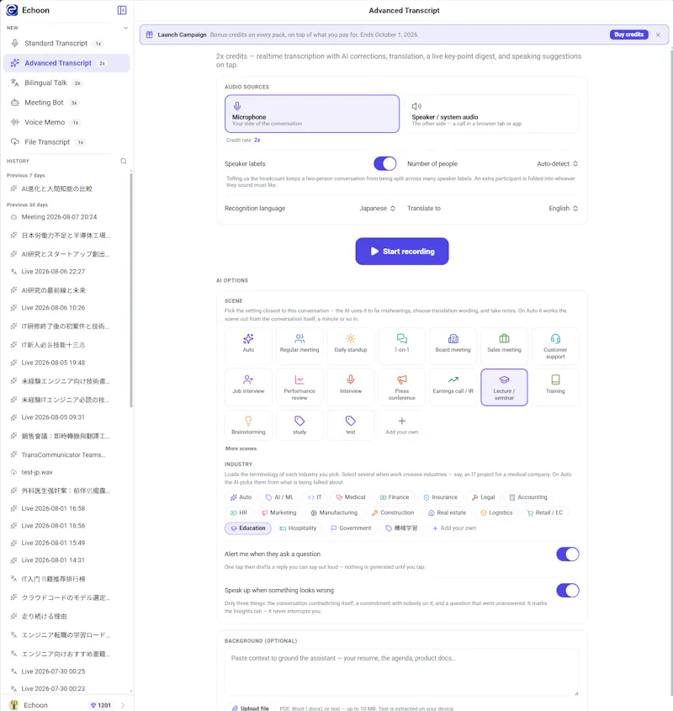
Task: Select Performance review scene
Action: [299, 387]
